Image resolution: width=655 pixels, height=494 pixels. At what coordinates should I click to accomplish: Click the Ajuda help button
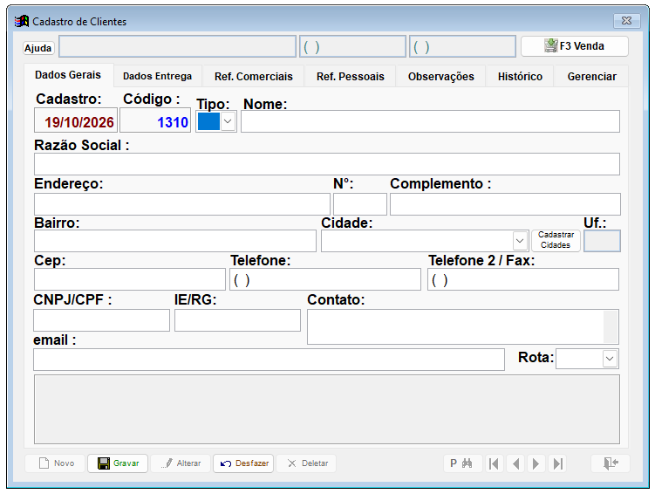coord(38,48)
